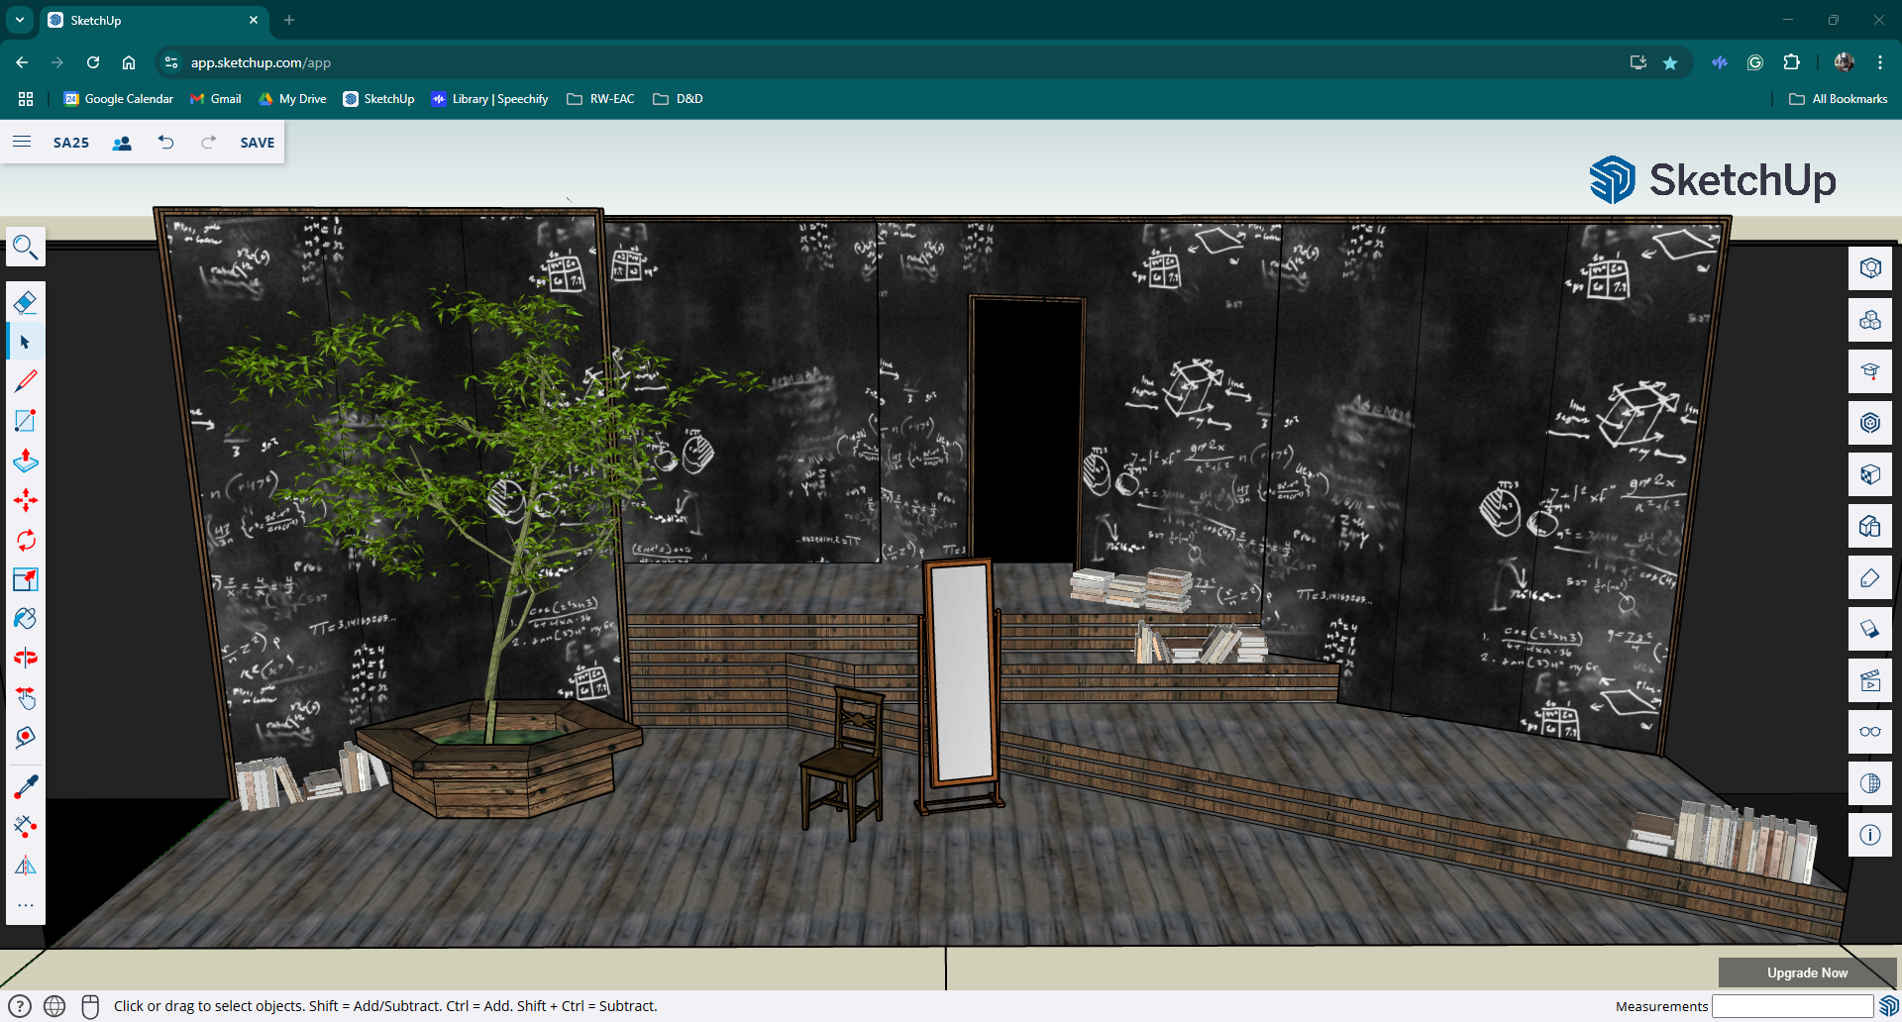Undo the last action

(x=165, y=143)
